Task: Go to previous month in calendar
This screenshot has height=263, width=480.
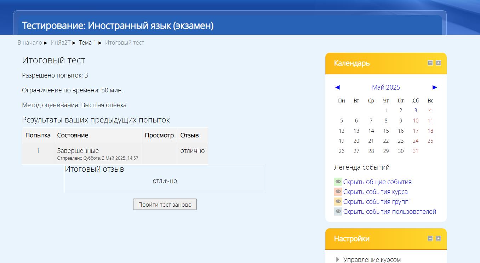Action: [x=337, y=87]
